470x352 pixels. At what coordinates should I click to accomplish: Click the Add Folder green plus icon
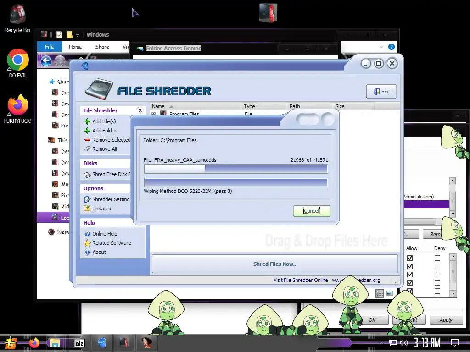87,131
